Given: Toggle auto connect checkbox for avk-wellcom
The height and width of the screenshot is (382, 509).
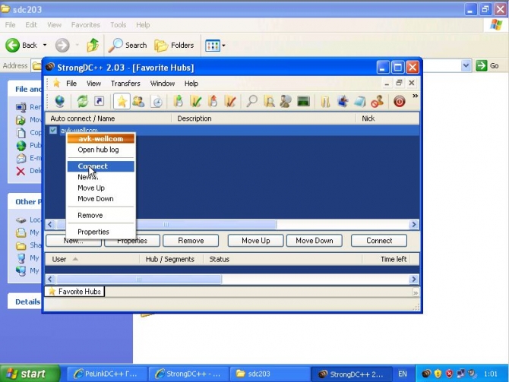Looking at the screenshot, I should 53,130.
